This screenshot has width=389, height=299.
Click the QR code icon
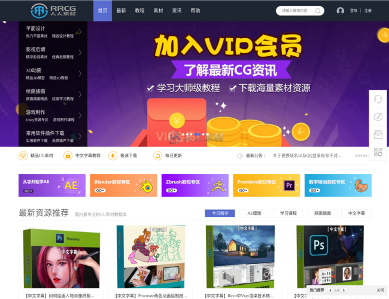click(378, 152)
